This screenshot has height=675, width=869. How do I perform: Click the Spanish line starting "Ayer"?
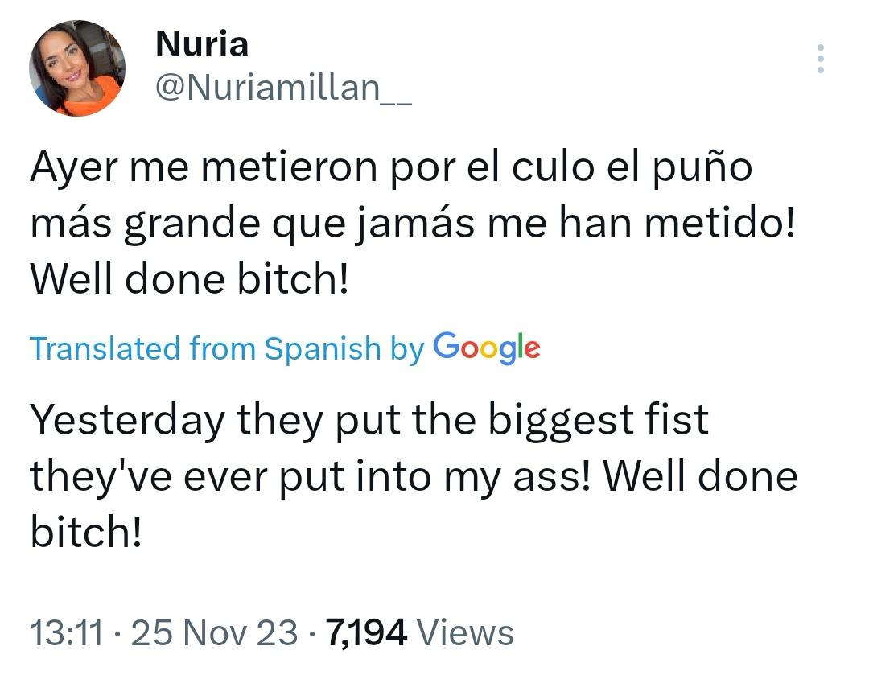coord(391,168)
